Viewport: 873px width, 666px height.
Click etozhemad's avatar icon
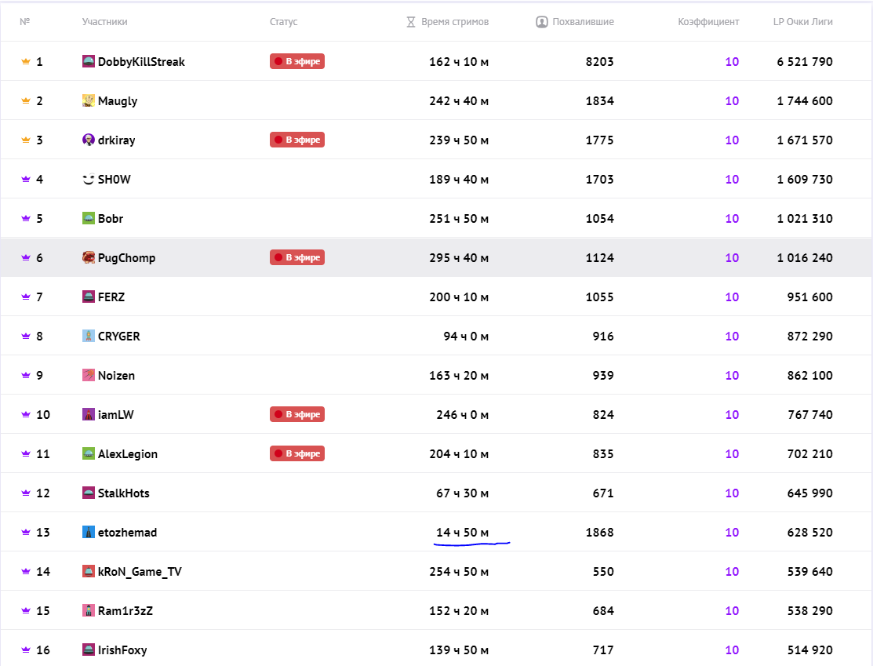tap(89, 532)
